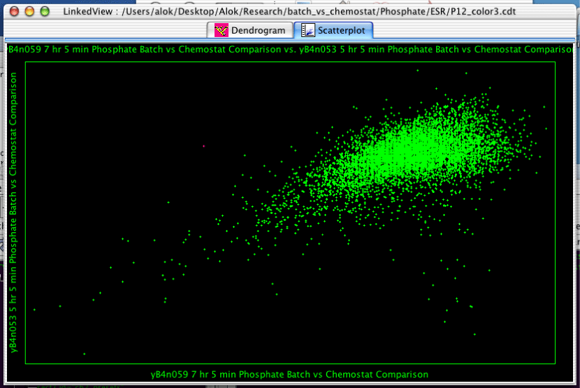
Task: Select the Scatterplot tab
Action: pyautogui.click(x=333, y=30)
